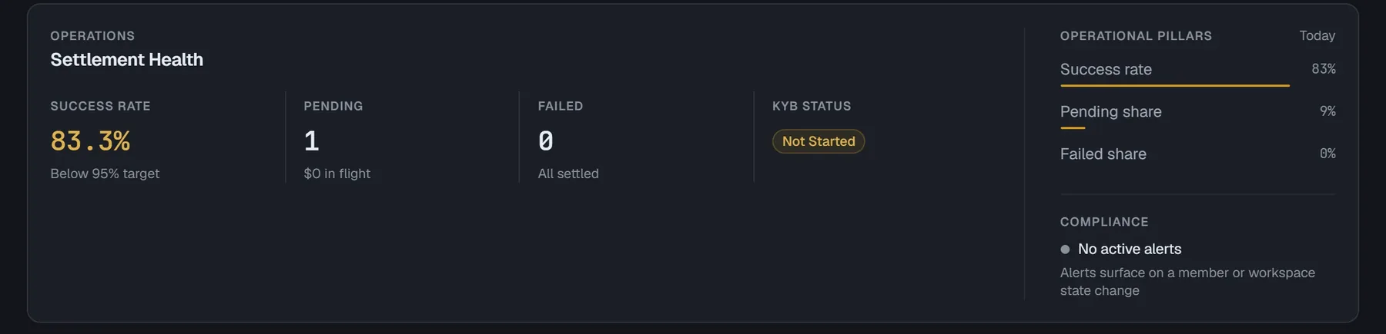The width and height of the screenshot is (1386, 334).
Task: Click the Failed share pillar label
Action: [x=1103, y=154]
